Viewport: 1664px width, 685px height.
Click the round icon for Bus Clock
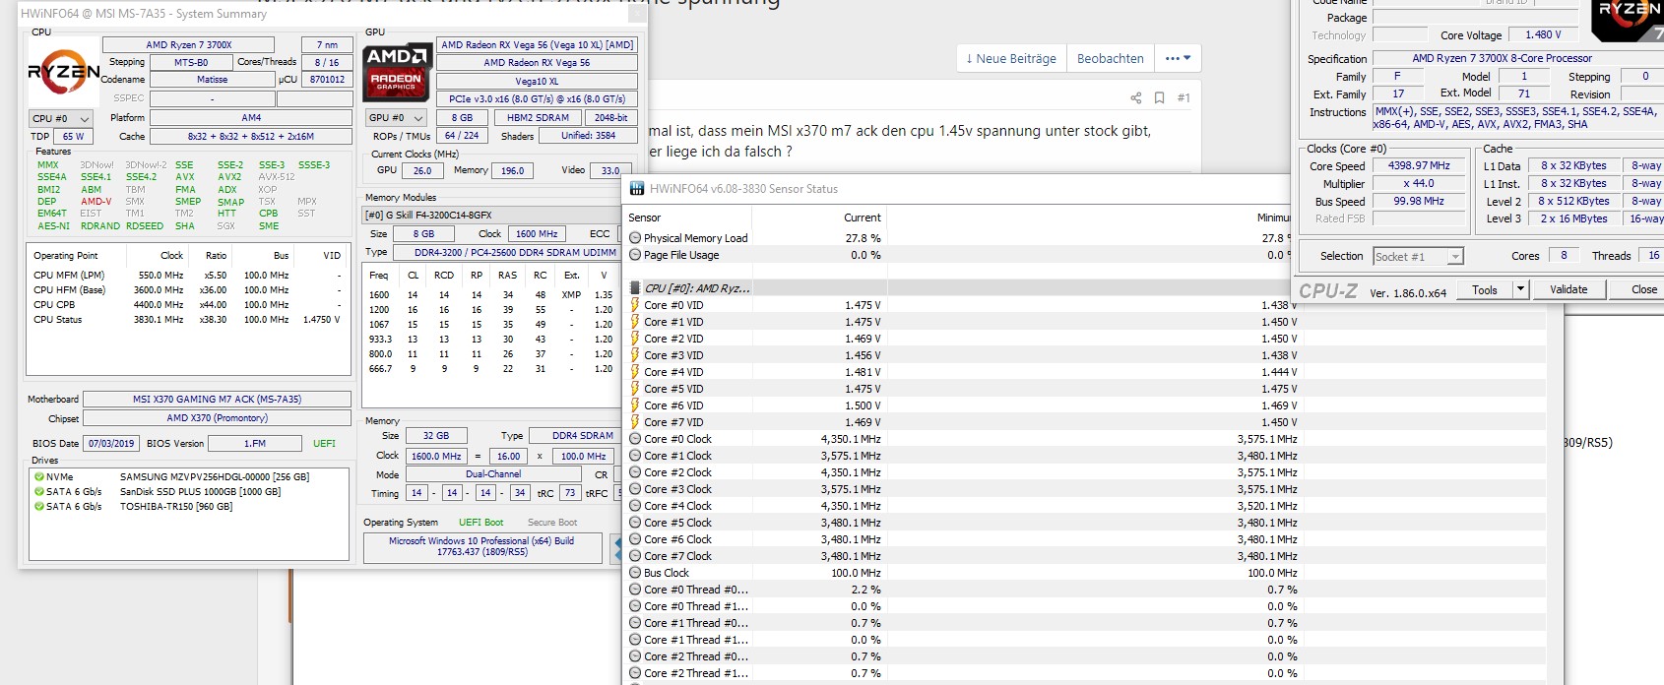coord(635,573)
